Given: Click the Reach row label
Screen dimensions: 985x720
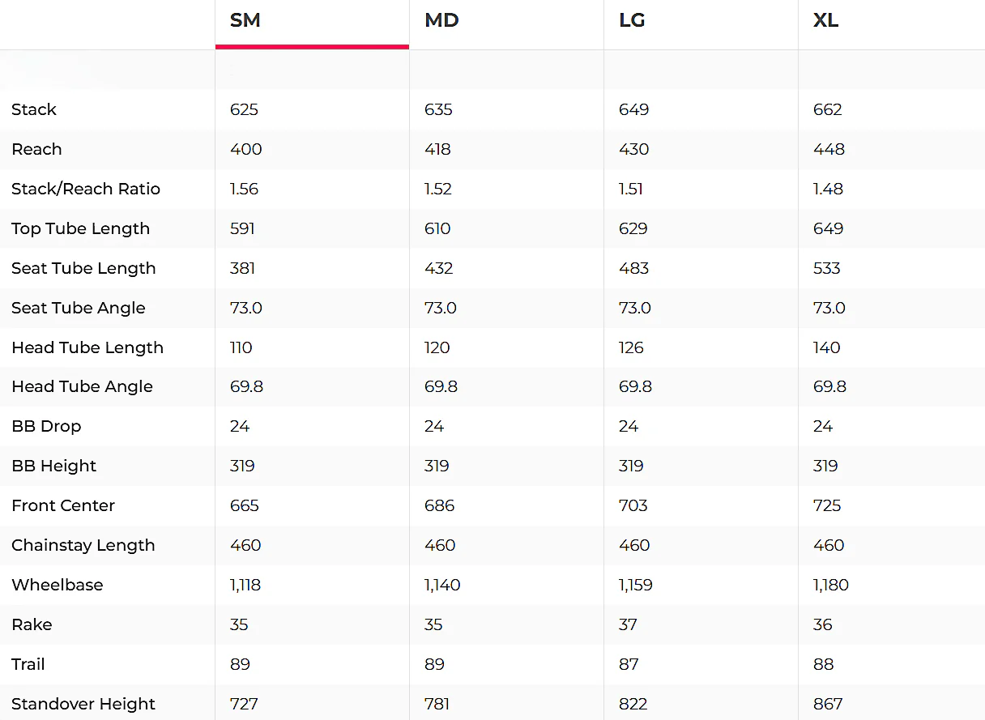Looking at the screenshot, I should (x=36, y=149).
